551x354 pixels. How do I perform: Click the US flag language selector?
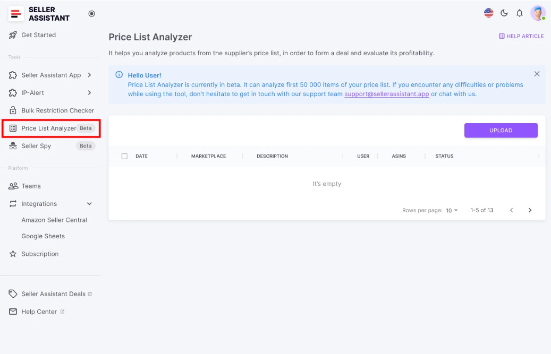[488, 13]
